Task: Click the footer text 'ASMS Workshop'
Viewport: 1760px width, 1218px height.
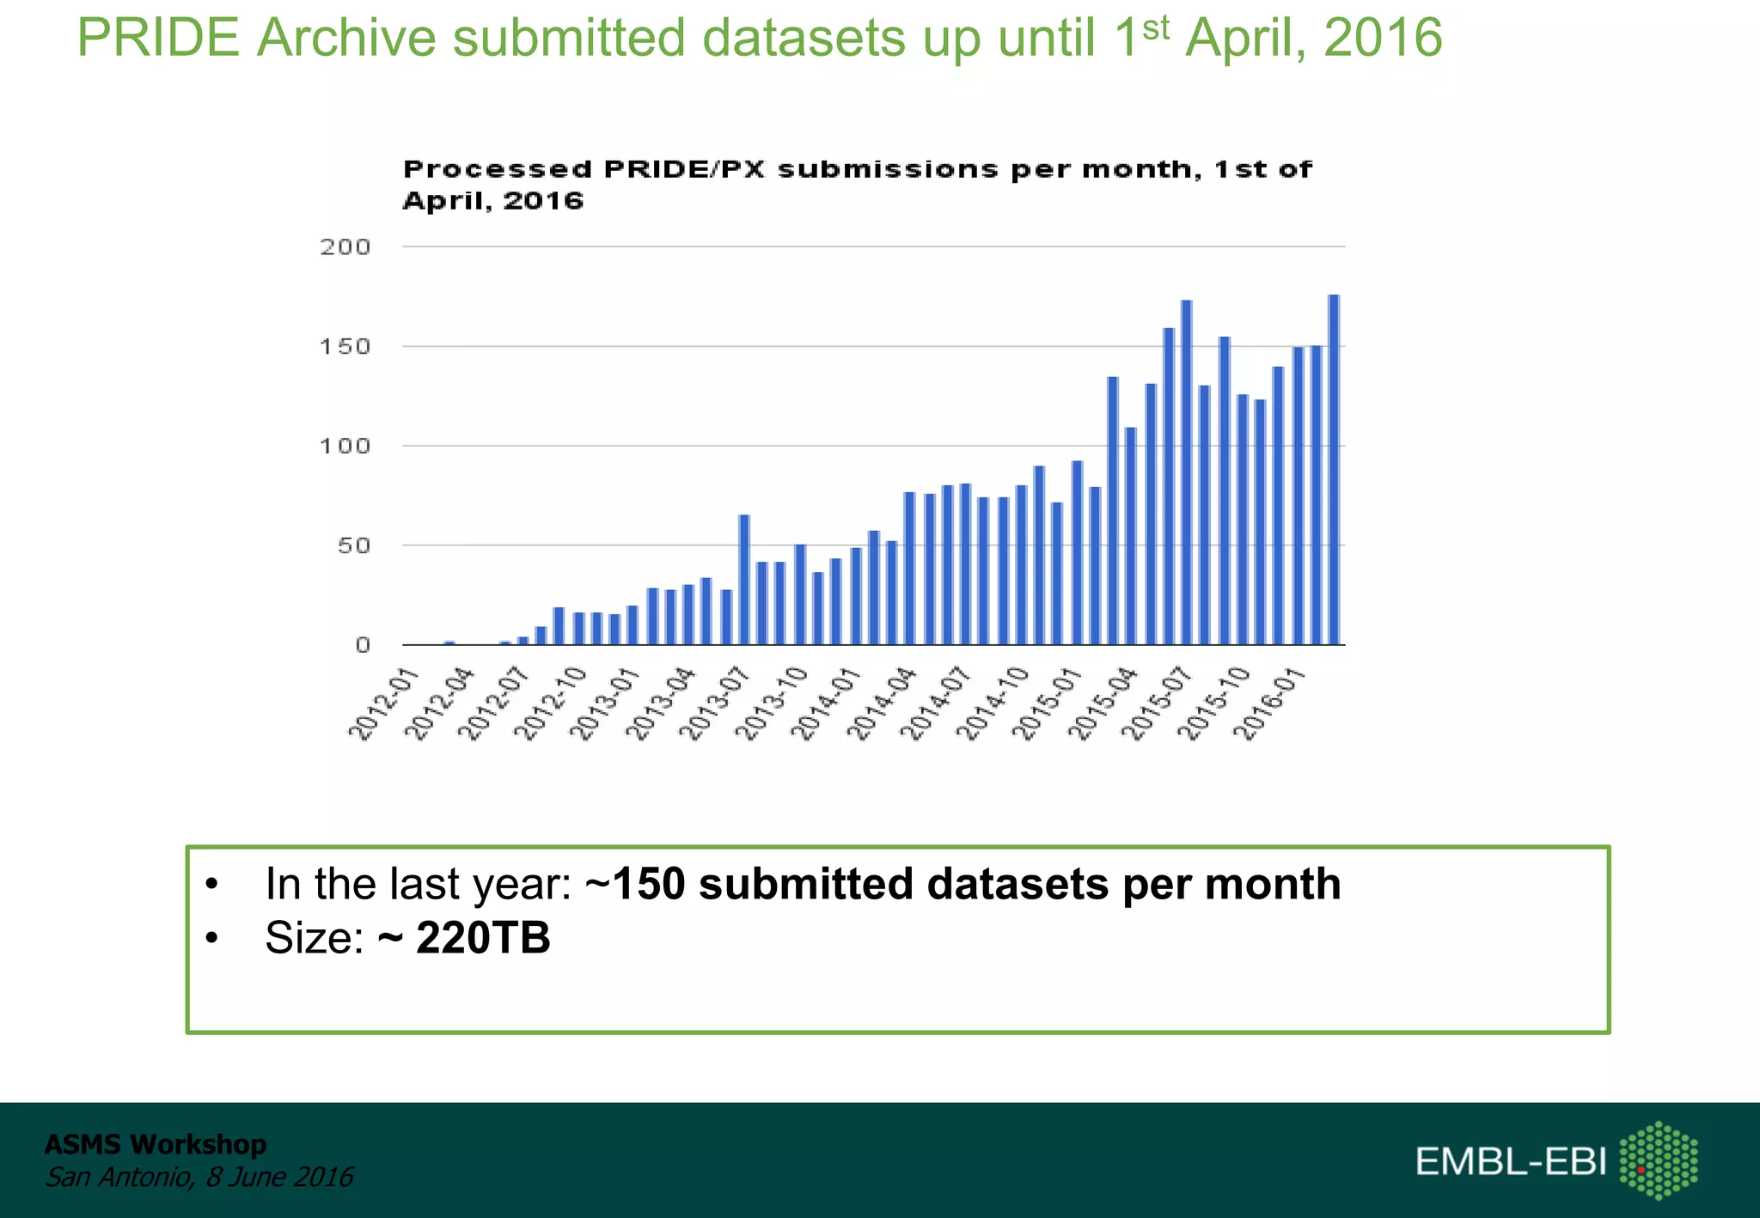Action: pos(156,1144)
